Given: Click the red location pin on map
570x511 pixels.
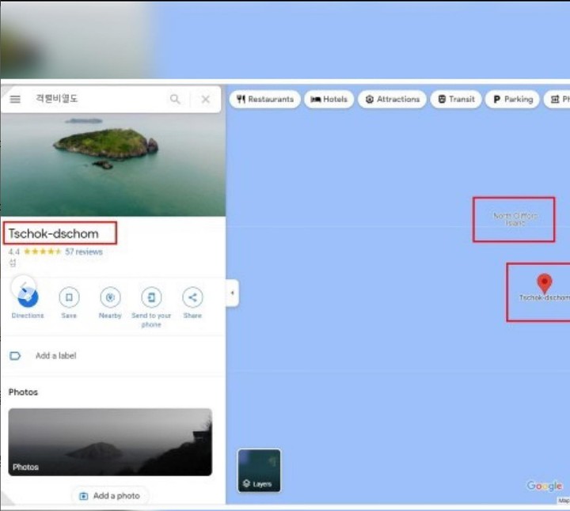Looking at the screenshot, I should pos(544,283).
